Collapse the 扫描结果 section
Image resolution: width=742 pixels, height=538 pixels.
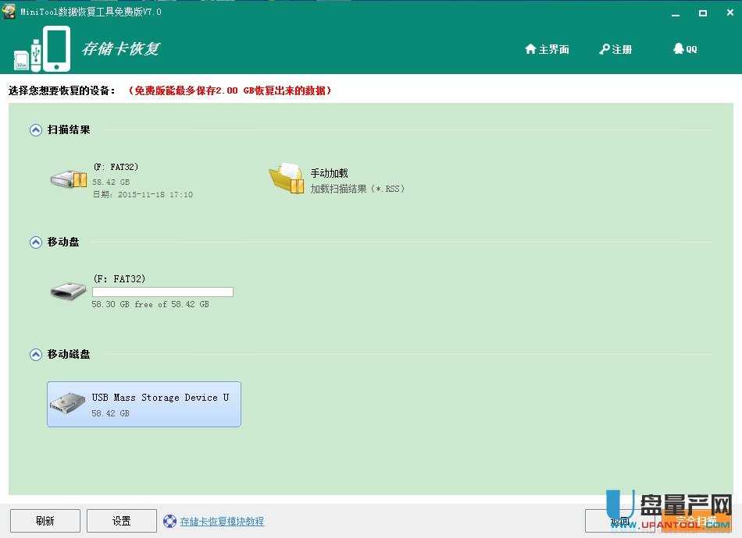(x=35, y=129)
